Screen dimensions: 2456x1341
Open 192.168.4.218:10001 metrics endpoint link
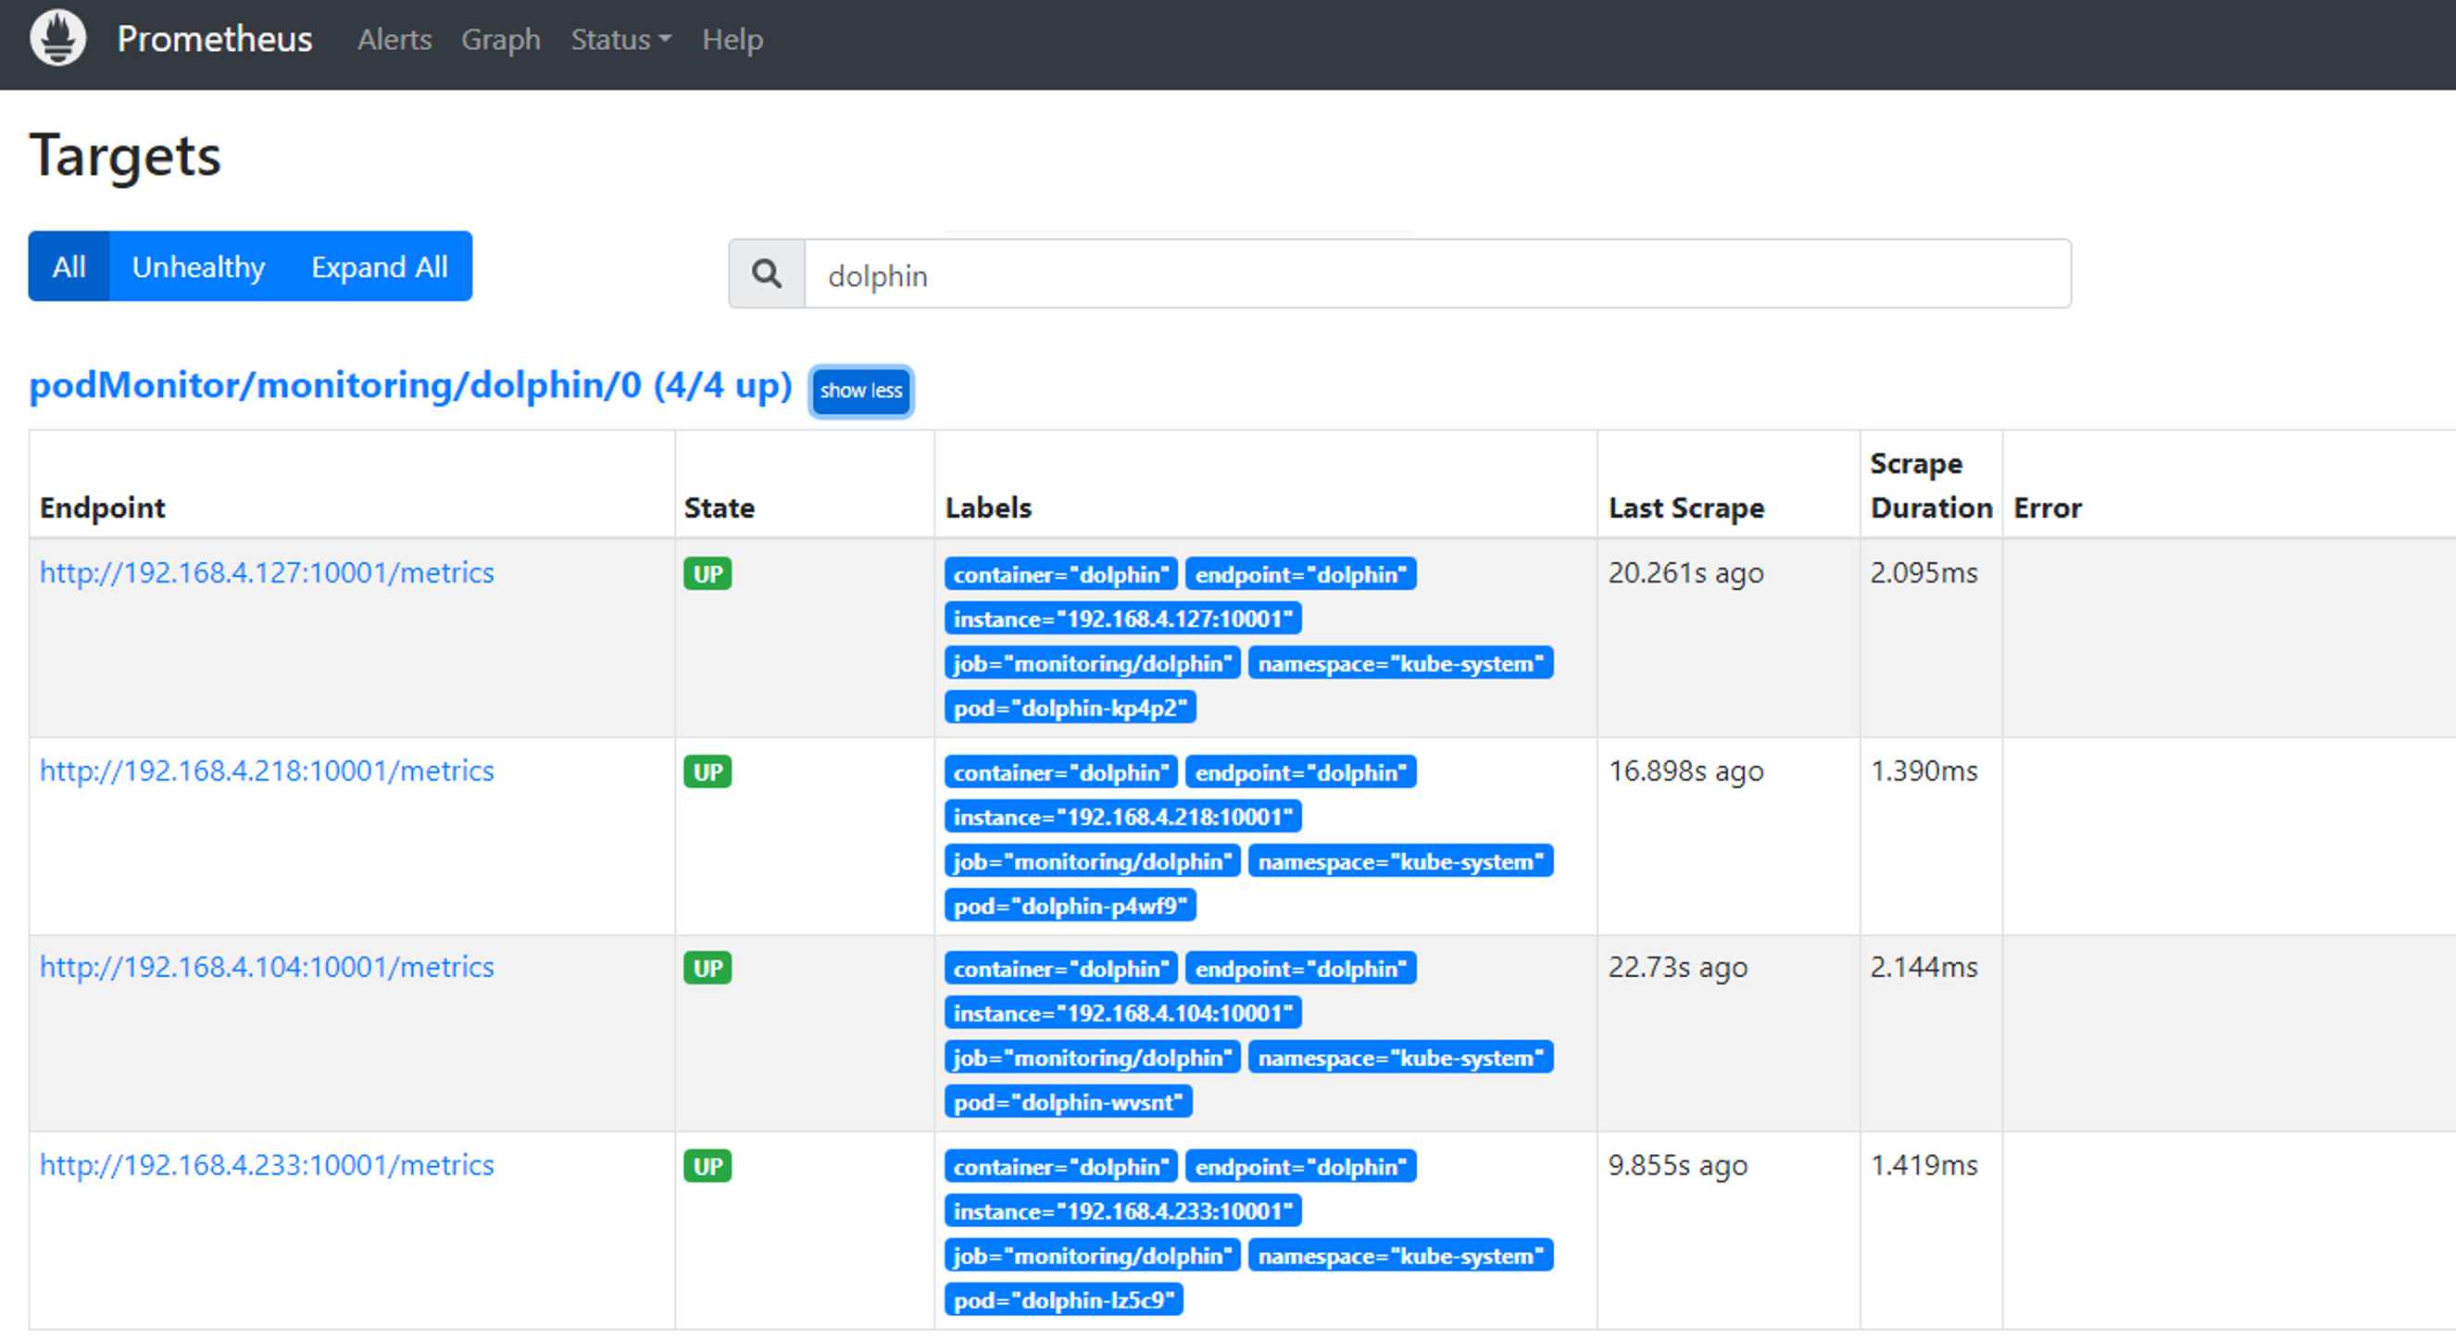point(267,771)
